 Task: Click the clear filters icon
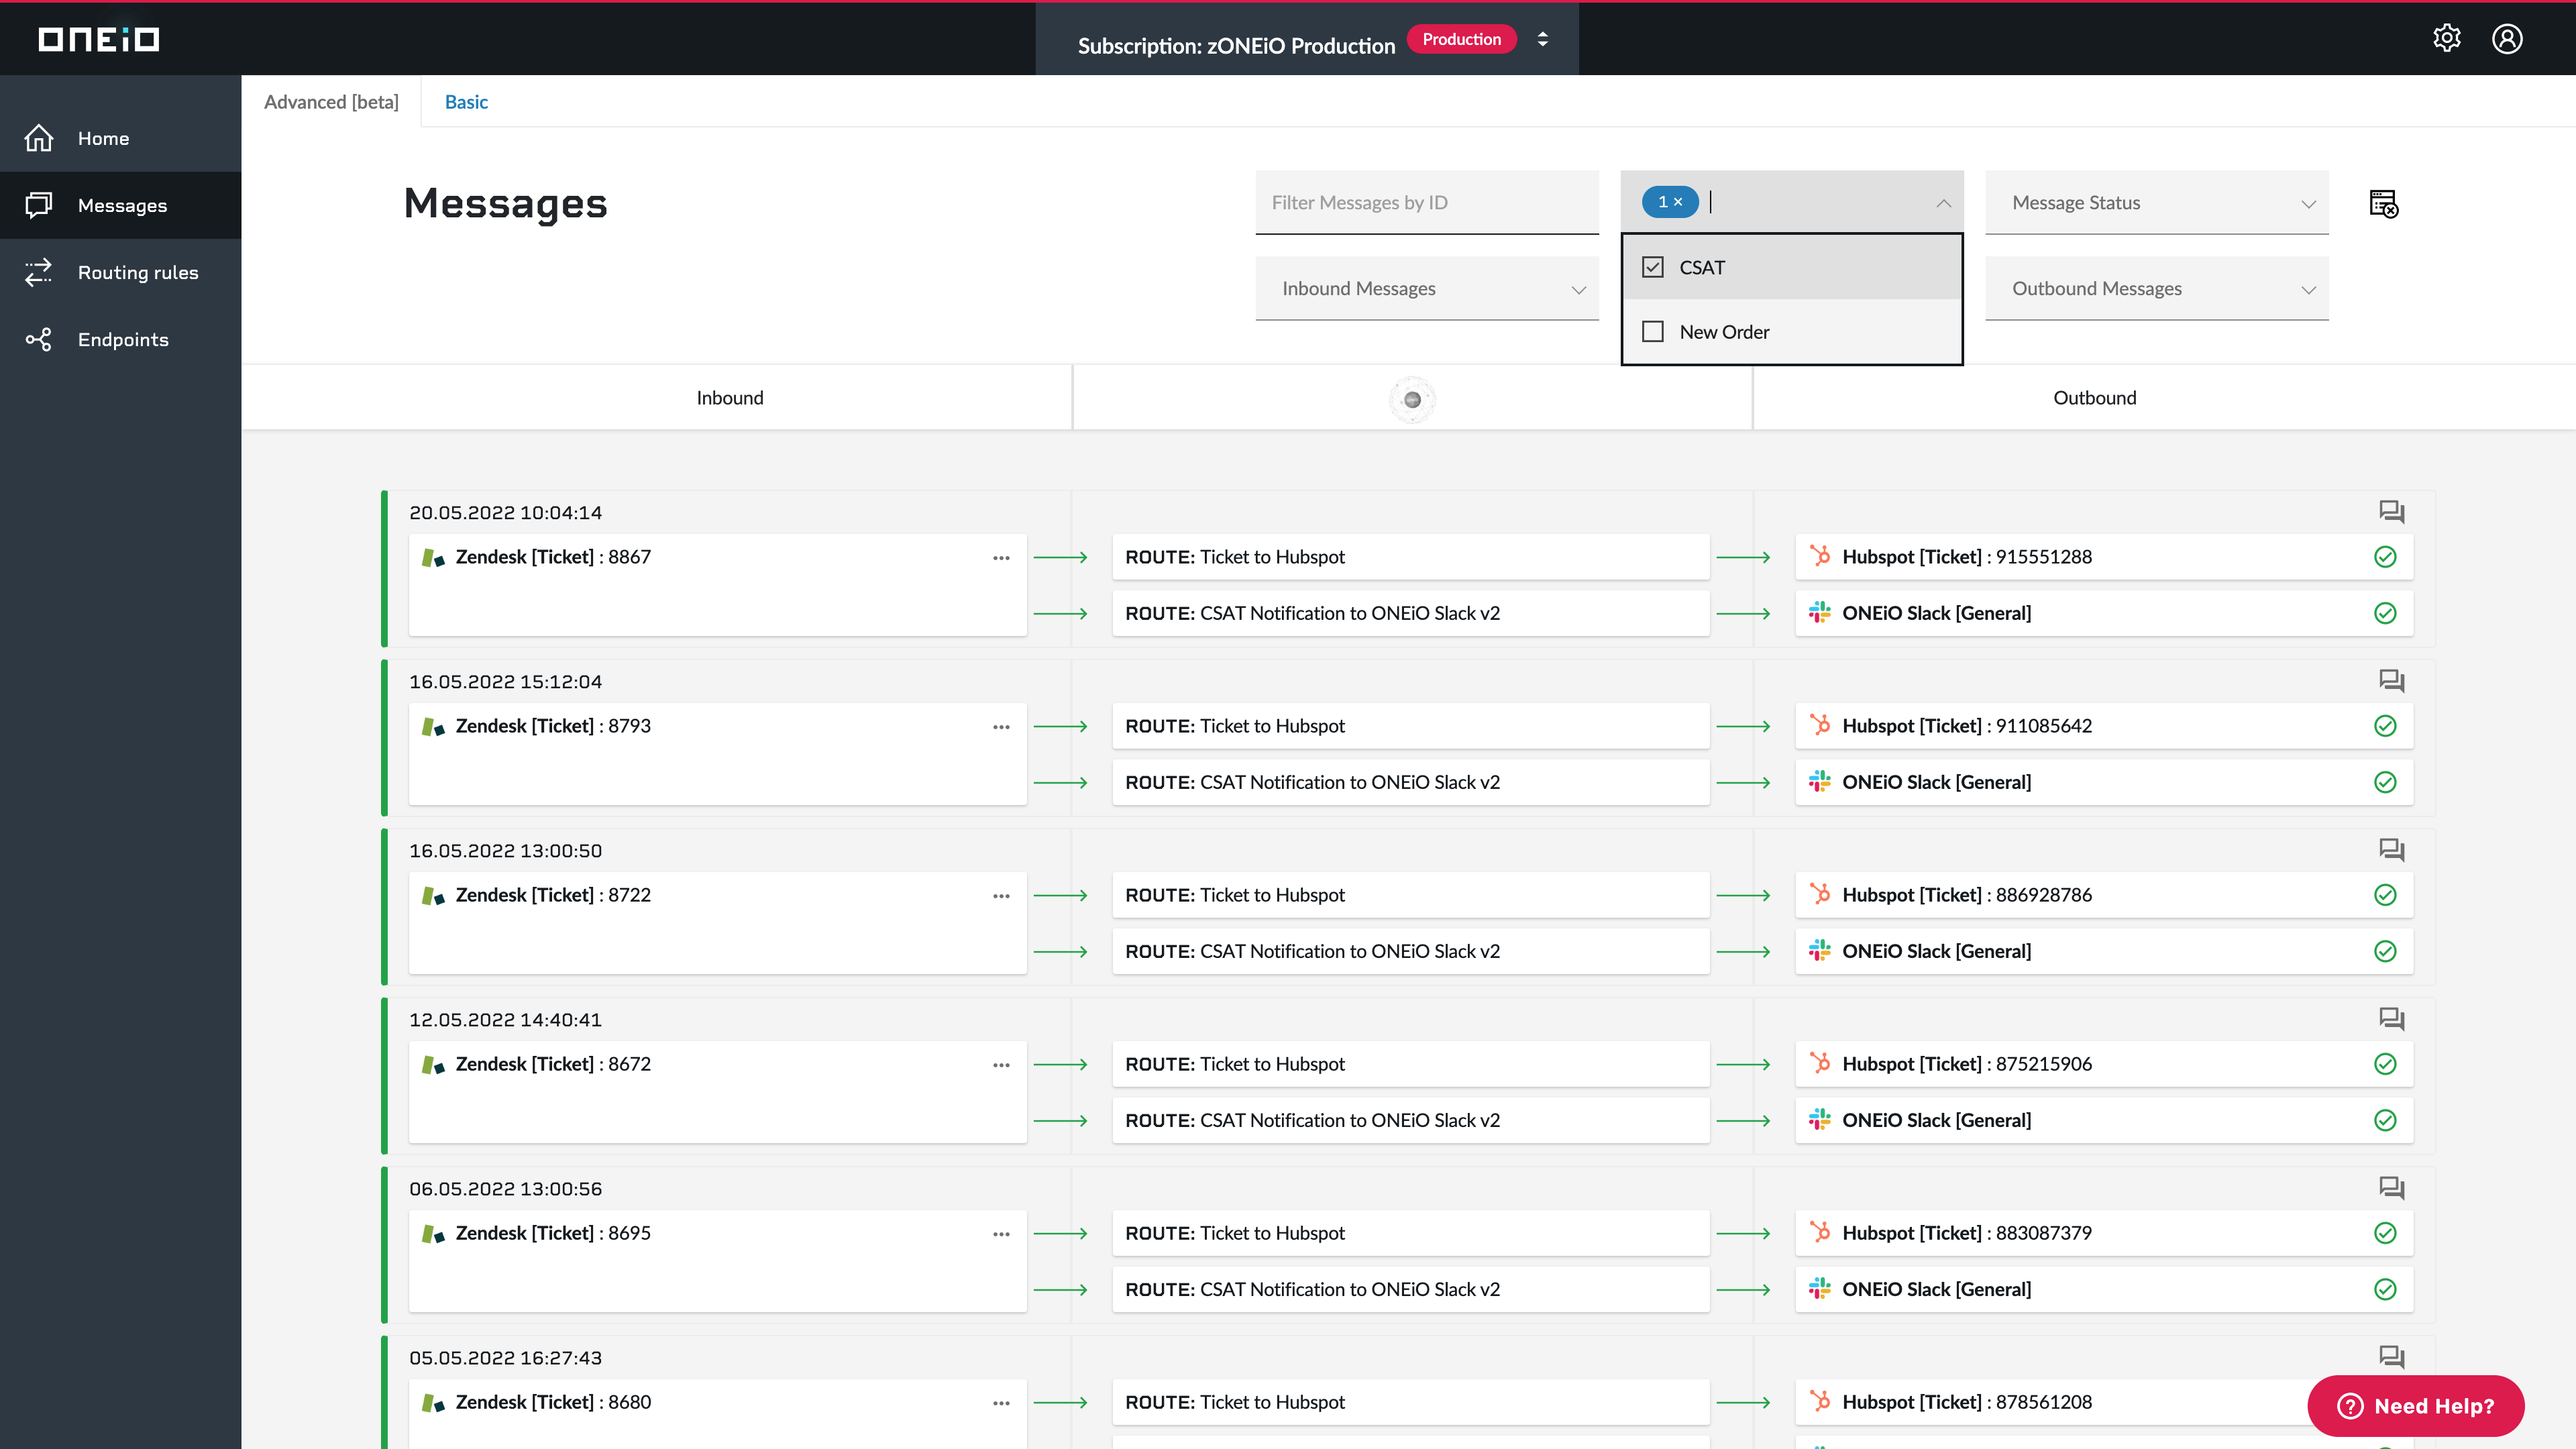click(2384, 203)
